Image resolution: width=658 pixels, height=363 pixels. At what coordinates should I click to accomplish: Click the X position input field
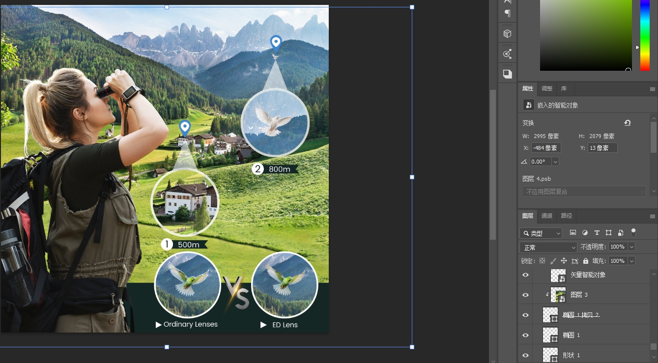point(546,148)
